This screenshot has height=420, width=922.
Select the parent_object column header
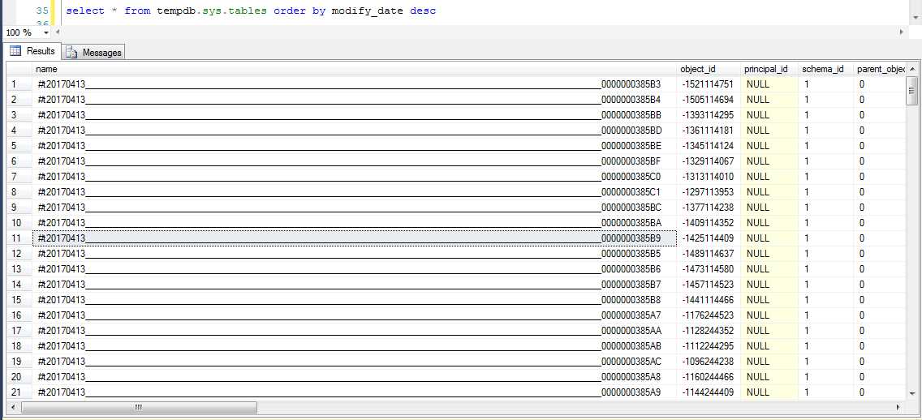(x=880, y=69)
